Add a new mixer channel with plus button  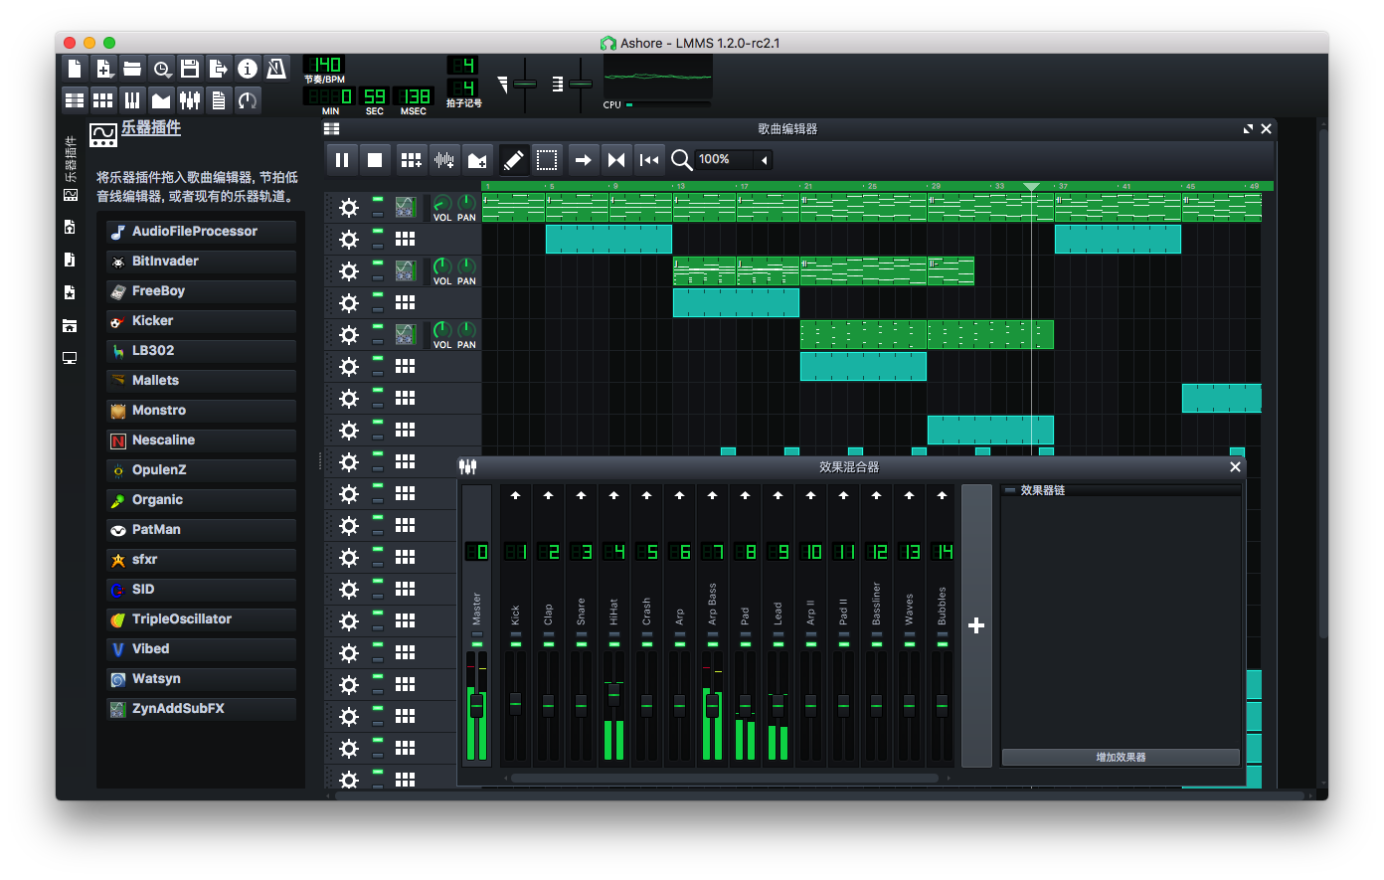pos(976,625)
